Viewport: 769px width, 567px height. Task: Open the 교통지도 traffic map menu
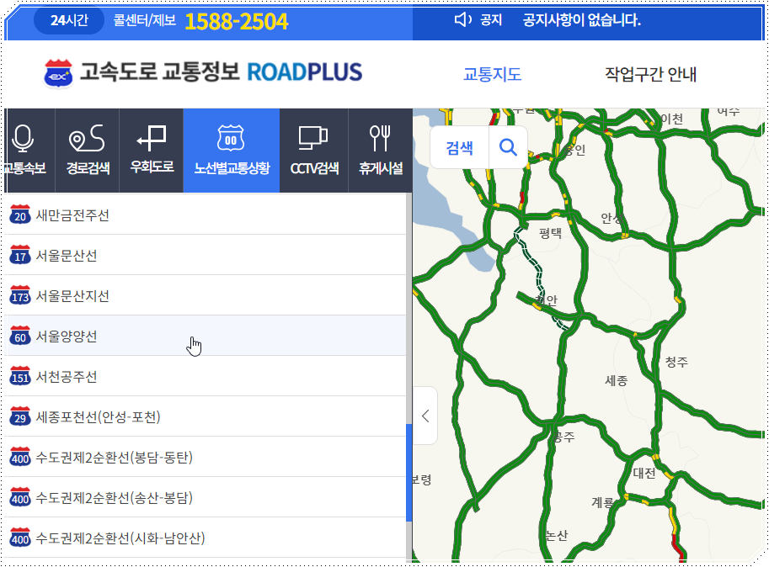pyautogui.click(x=492, y=74)
